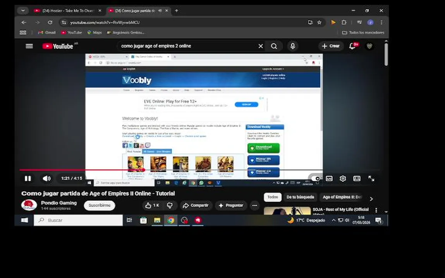Show hidden system tray icons

click(334, 220)
